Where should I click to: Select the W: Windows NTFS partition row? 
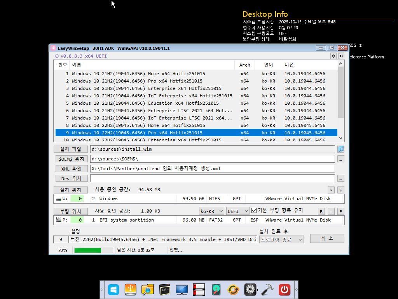point(199,199)
